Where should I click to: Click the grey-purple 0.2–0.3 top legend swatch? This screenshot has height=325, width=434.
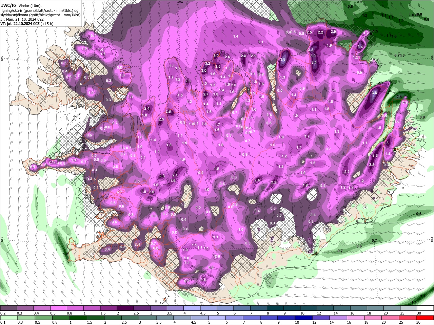coord(8,308)
